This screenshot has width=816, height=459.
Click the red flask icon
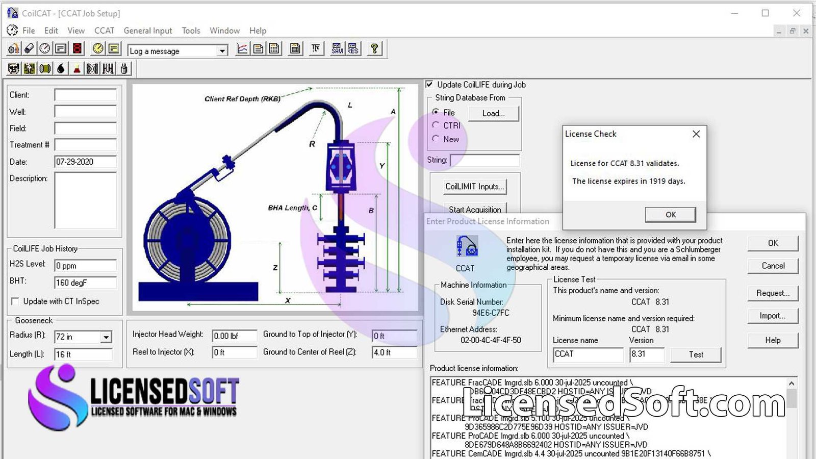click(x=76, y=68)
